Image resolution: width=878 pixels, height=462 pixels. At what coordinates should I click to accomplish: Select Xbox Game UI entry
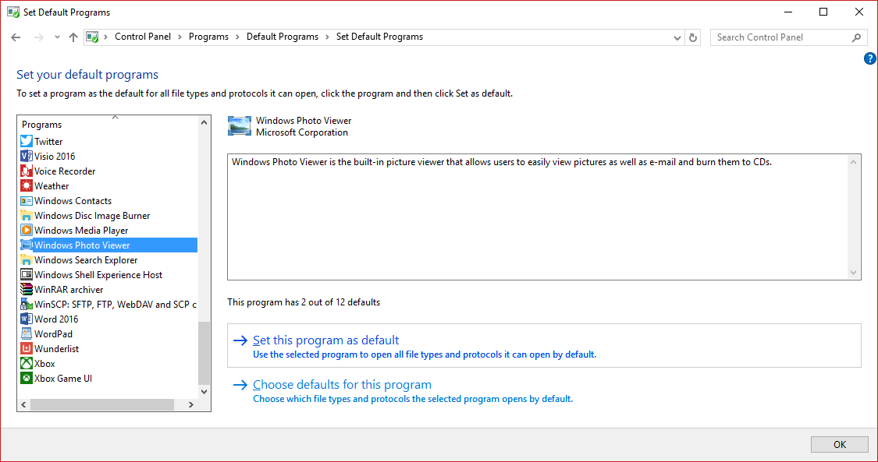pyautogui.click(x=63, y=379)
